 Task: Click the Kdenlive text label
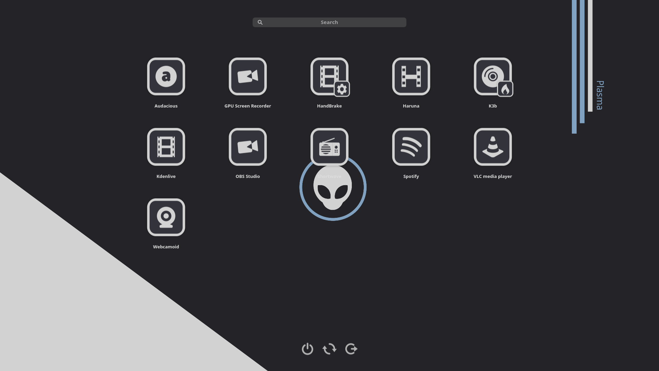click(x=166, y=176)
